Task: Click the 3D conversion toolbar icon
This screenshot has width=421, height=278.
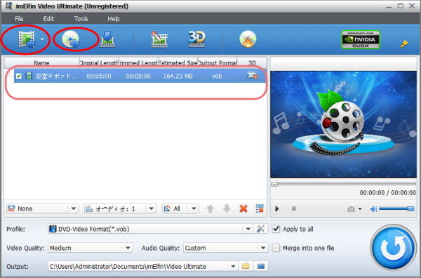Action: click(196, 39)
